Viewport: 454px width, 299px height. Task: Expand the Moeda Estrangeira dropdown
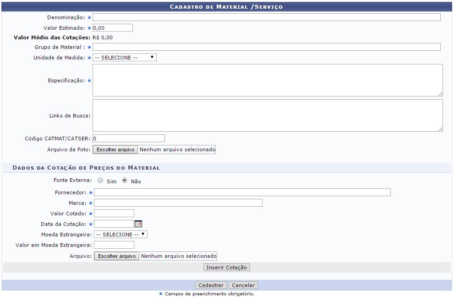click(x=120, y=235)
